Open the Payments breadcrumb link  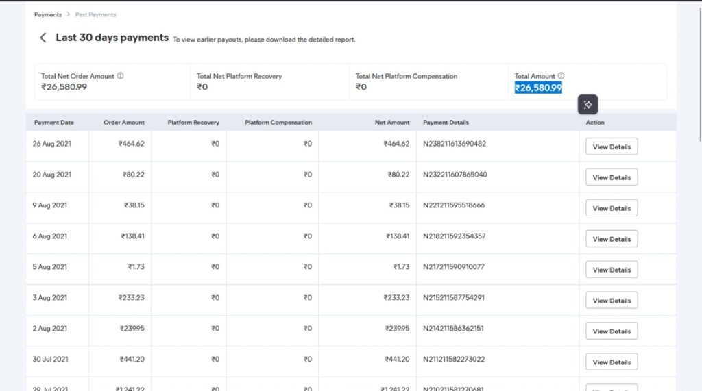(x=48, y=14)
